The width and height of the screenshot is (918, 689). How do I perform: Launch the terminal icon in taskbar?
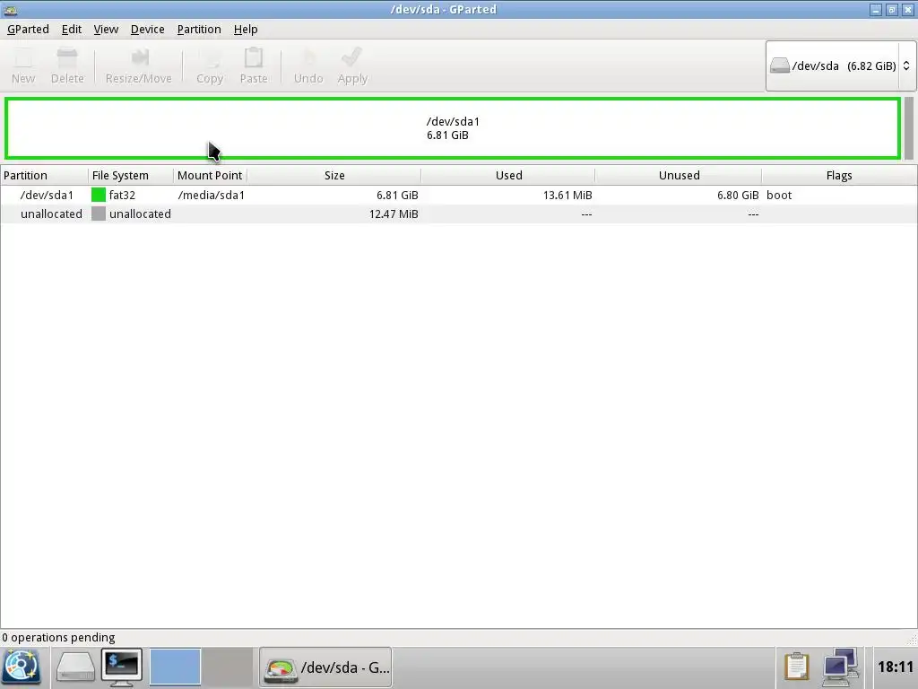point(122,667)
